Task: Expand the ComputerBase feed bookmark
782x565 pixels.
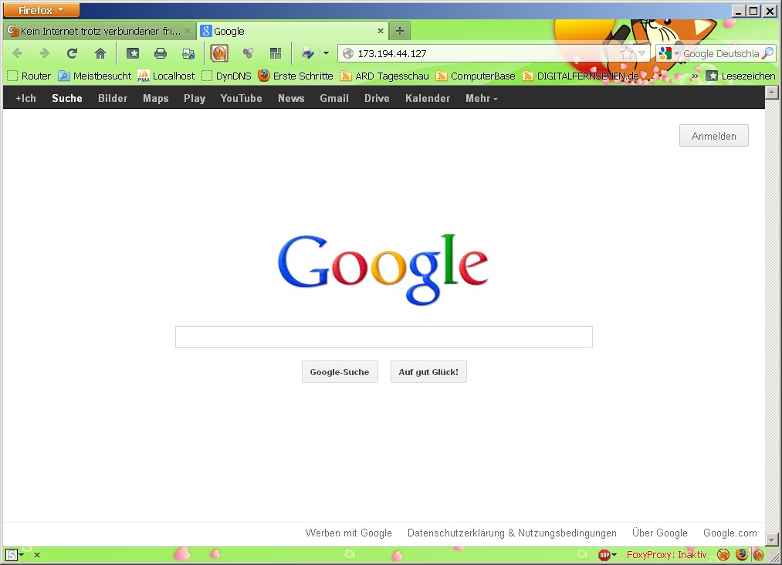Action: tap(476, 76)
